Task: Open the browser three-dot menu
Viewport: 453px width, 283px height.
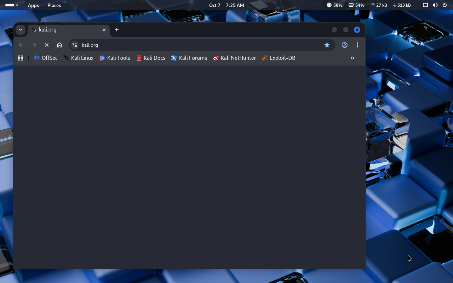Action: pyautogui.click(x=357, y=45)
